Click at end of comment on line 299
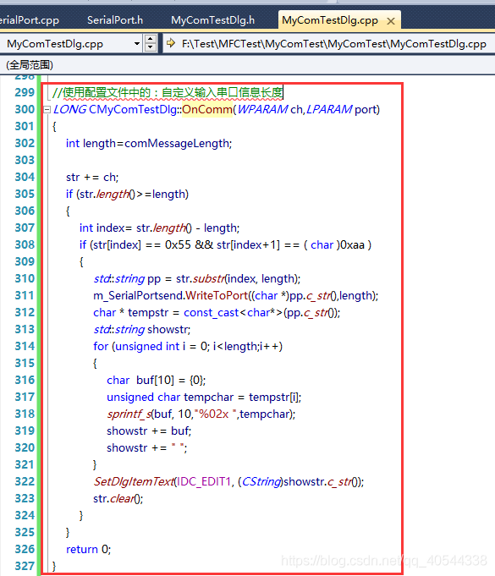 click(283, 92)
